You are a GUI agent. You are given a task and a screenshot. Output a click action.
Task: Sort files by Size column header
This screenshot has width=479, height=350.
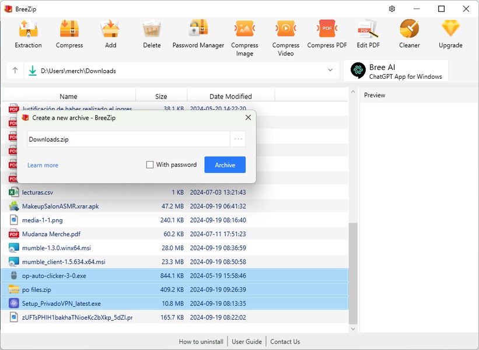[161, 96]
